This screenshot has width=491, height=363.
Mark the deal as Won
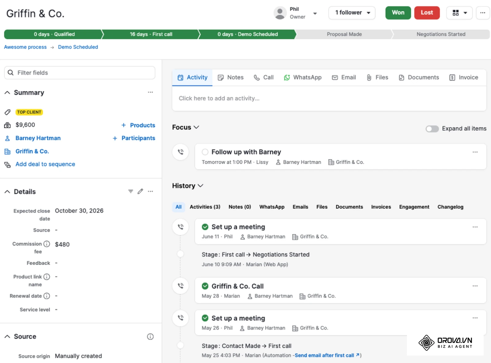pyautogui.click(x=398, y=13)
